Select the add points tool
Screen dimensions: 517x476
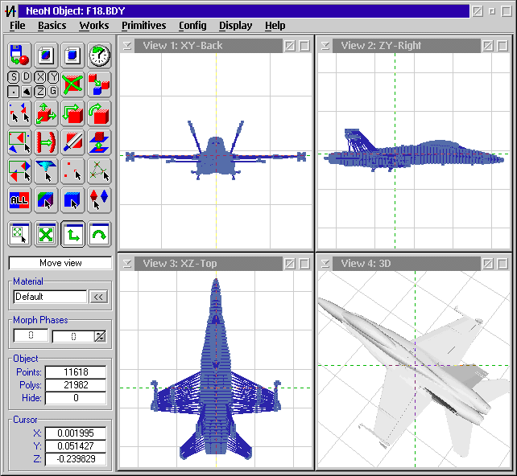[x=72, y=171]
